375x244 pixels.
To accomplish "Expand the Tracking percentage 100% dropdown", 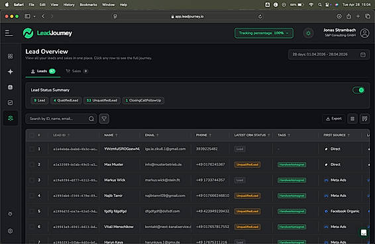I will point(264,33).
